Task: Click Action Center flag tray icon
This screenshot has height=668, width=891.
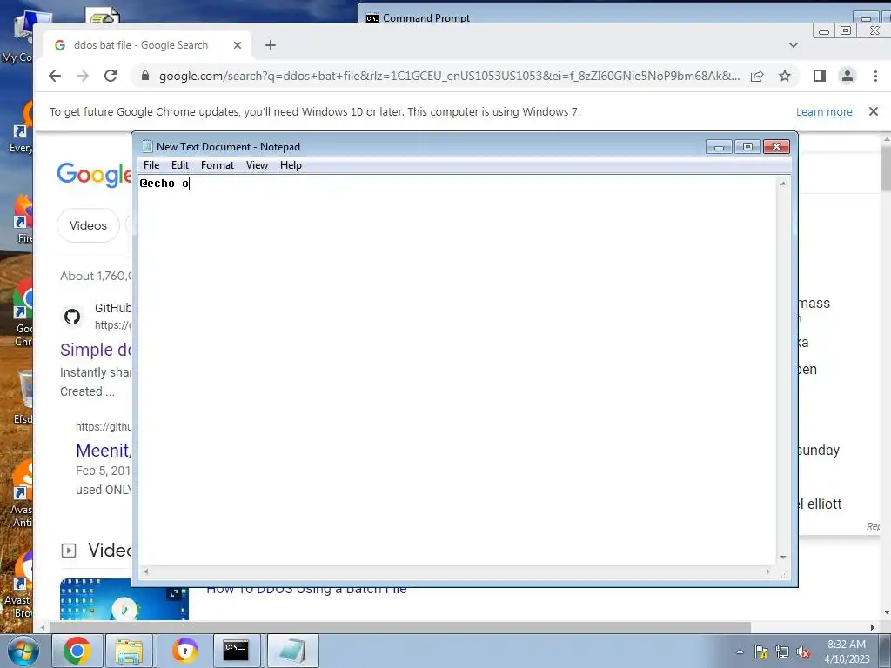Action: pos(760,651)
